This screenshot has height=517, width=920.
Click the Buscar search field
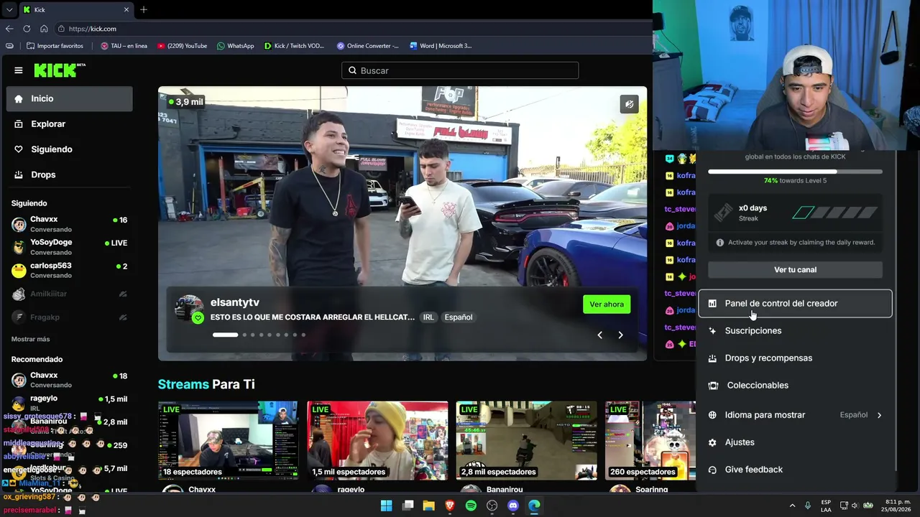[460, 70]
